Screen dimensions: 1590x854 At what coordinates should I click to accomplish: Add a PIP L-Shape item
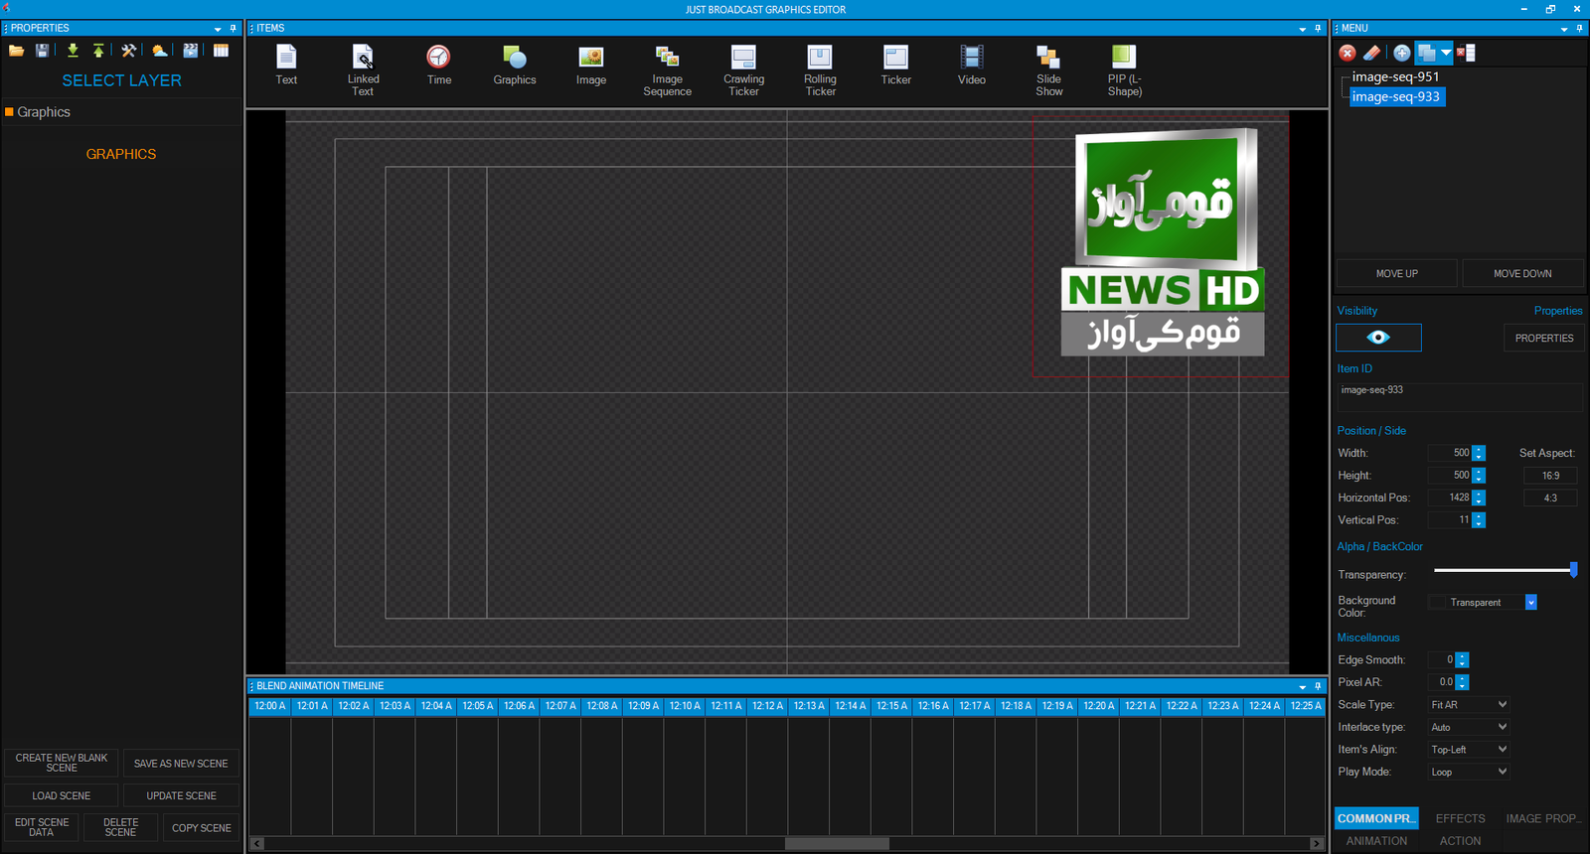[1124, 70]
